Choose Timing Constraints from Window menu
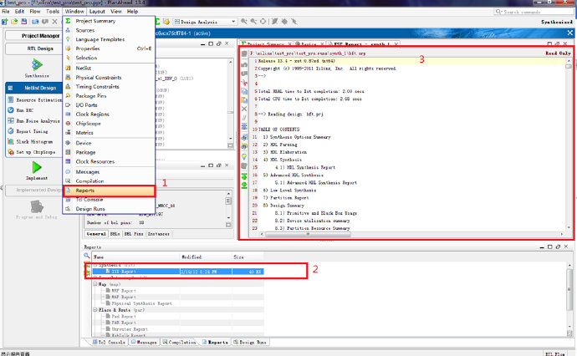Screen dimensions: 577x356 (109, 87)
